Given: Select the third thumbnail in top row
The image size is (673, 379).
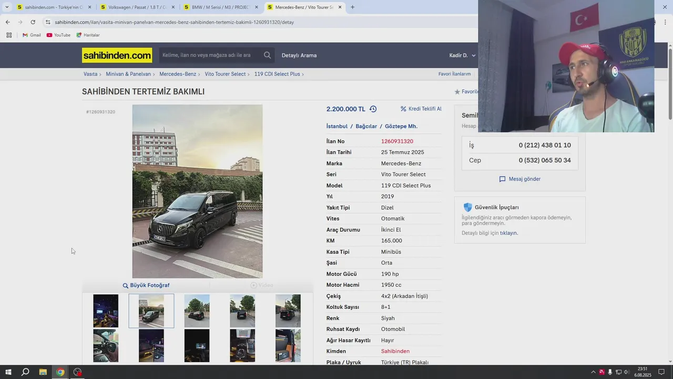Looking at the screenshot, I should tap(197, 311).
